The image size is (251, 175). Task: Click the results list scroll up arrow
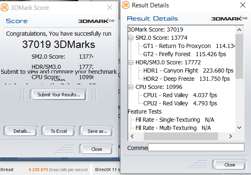click(239, 30)
